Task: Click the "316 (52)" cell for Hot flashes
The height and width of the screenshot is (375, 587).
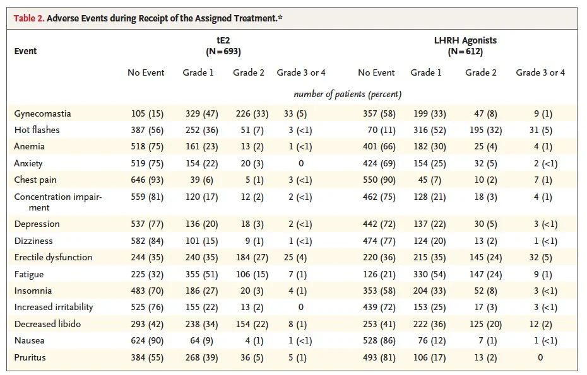Action: coord(427,130)
